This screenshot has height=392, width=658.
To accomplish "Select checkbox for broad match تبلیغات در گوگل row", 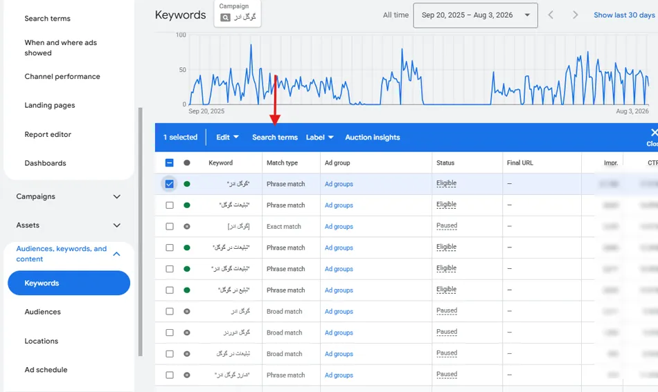I will [169, 354].
